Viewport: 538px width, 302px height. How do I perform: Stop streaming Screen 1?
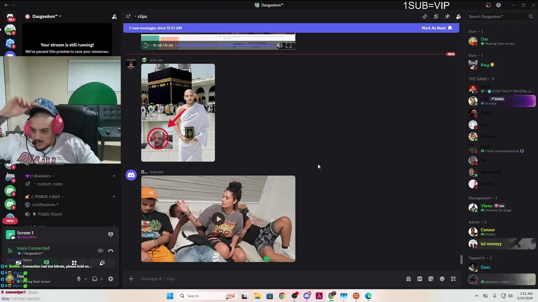(111, 234)
